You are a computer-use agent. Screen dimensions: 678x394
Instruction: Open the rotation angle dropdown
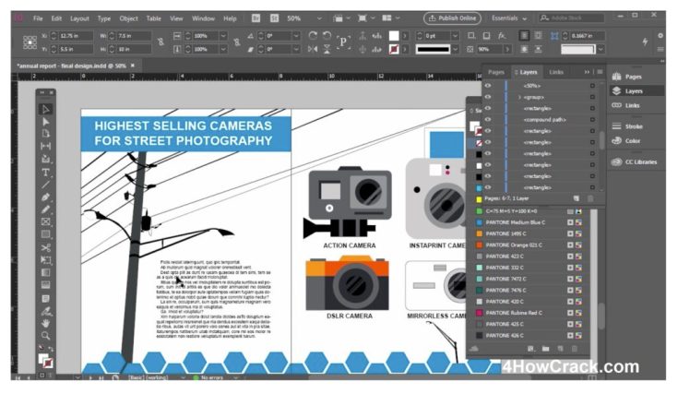pyautogui.click(x=296, y=35)
